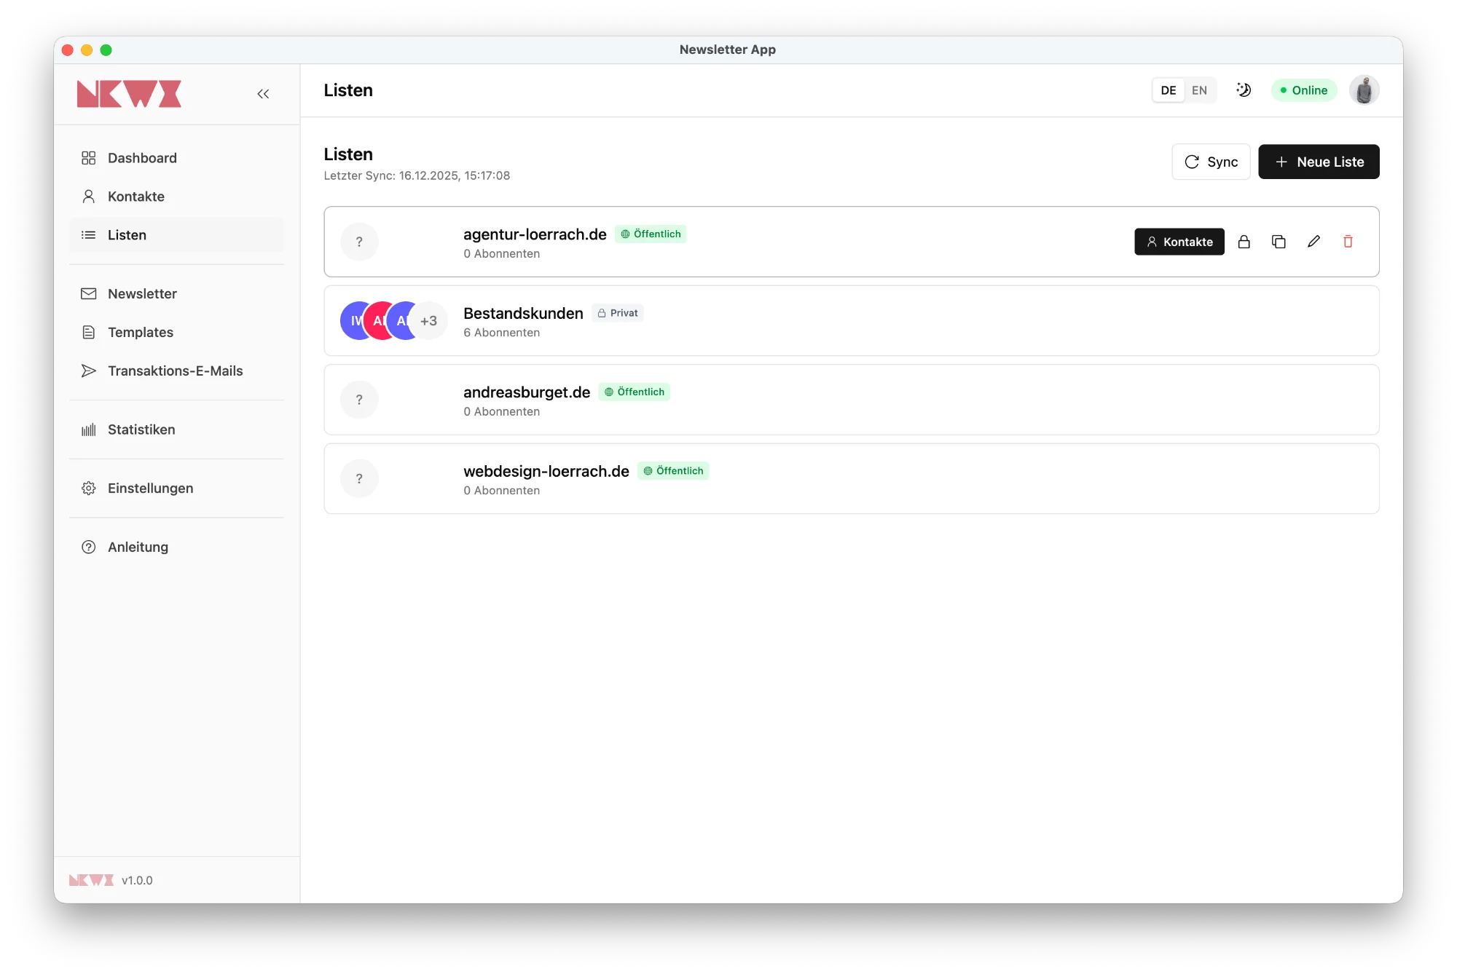Image resolution: width=1457 pixels, height=974 pixels.
Task: Delete the agentur-loerrach.de list
Action: tap(1348, 242)
